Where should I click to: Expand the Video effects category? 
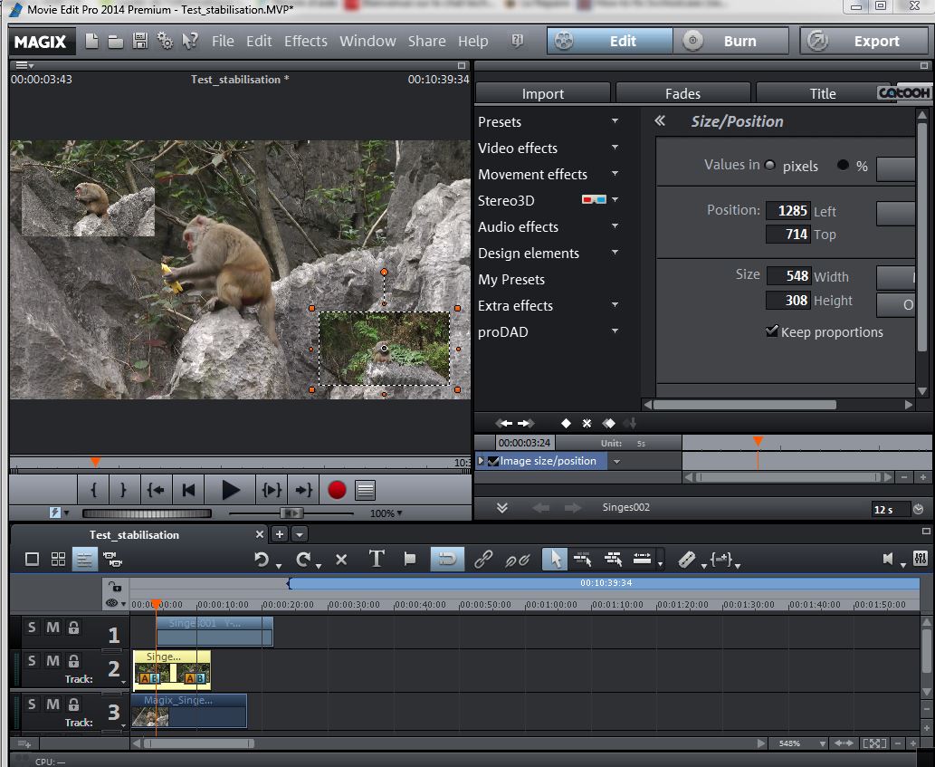coord(615,148)
